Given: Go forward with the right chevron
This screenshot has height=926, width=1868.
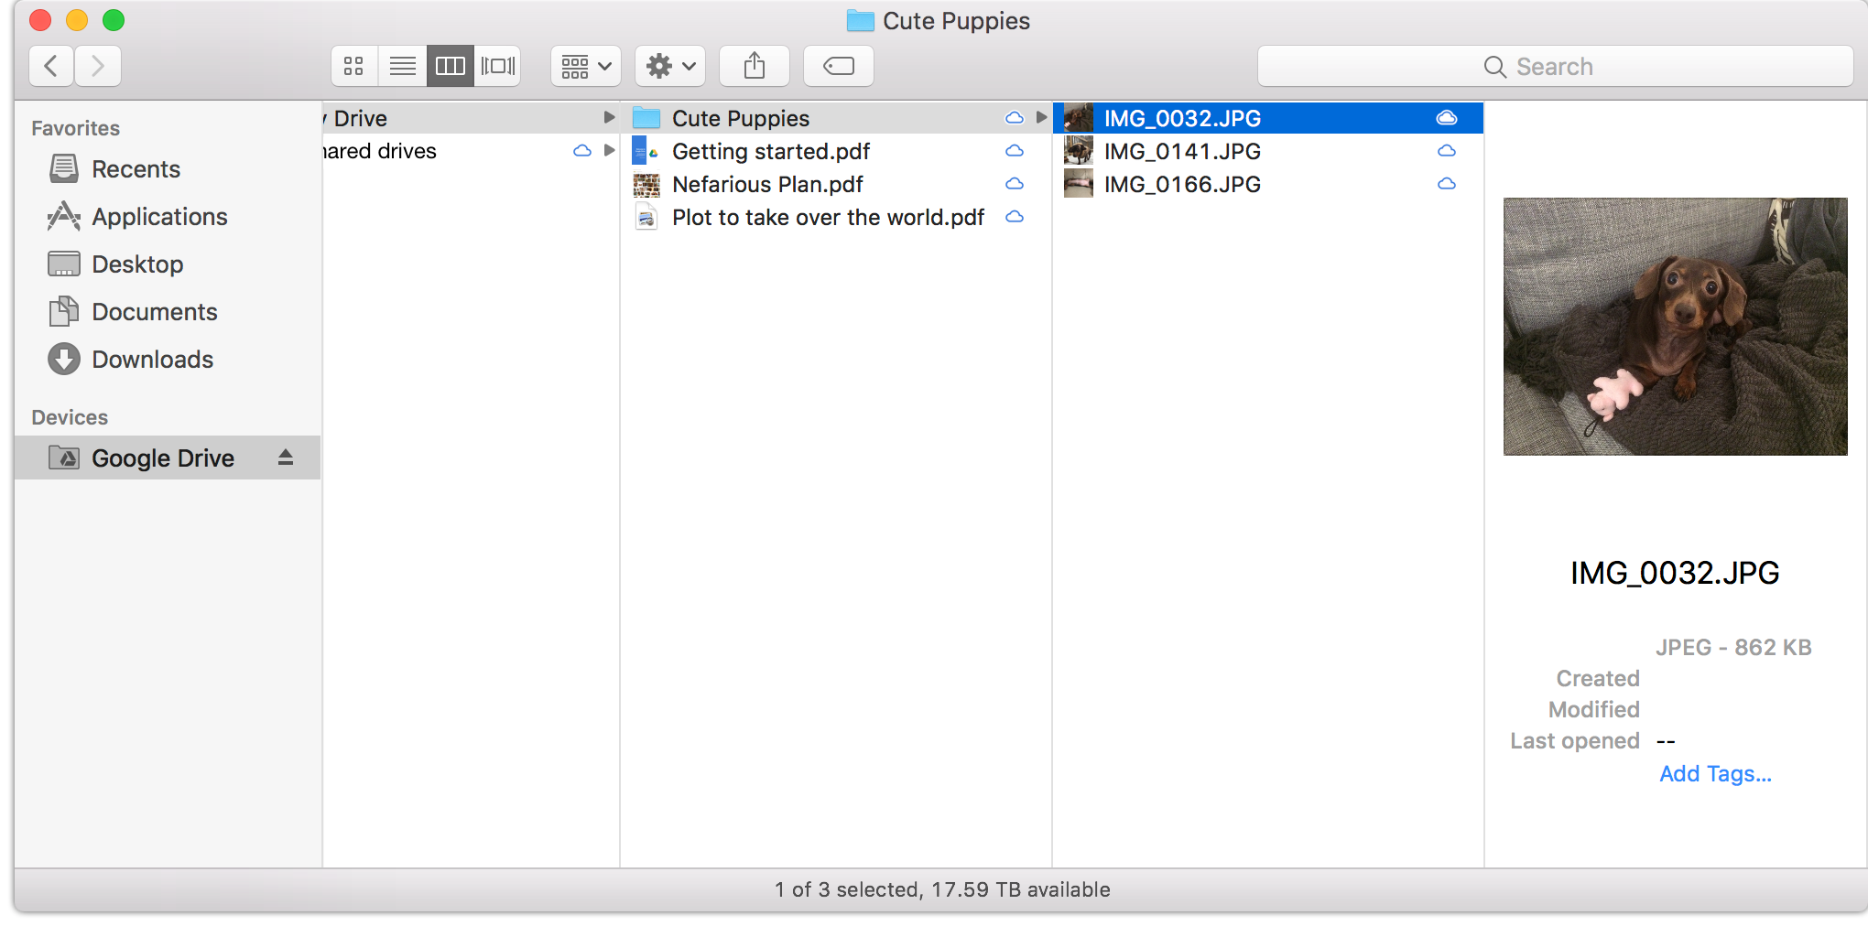Looking at the screenshot, I should pyautogui.click(x=98, y=66).
